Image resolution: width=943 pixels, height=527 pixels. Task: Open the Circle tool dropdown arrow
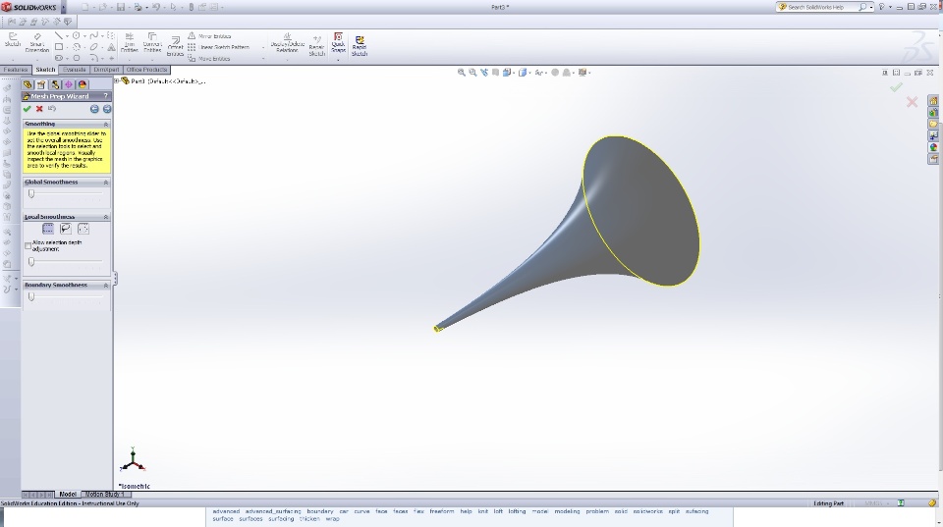point(84,36)
